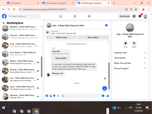This screenshot has width=152, height=114.
Task: Open the Madeline 2 Beds conversation
Action: click(20, 28)
